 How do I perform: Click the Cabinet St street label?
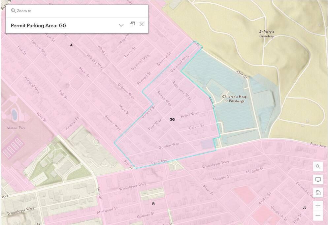point(146,215)
